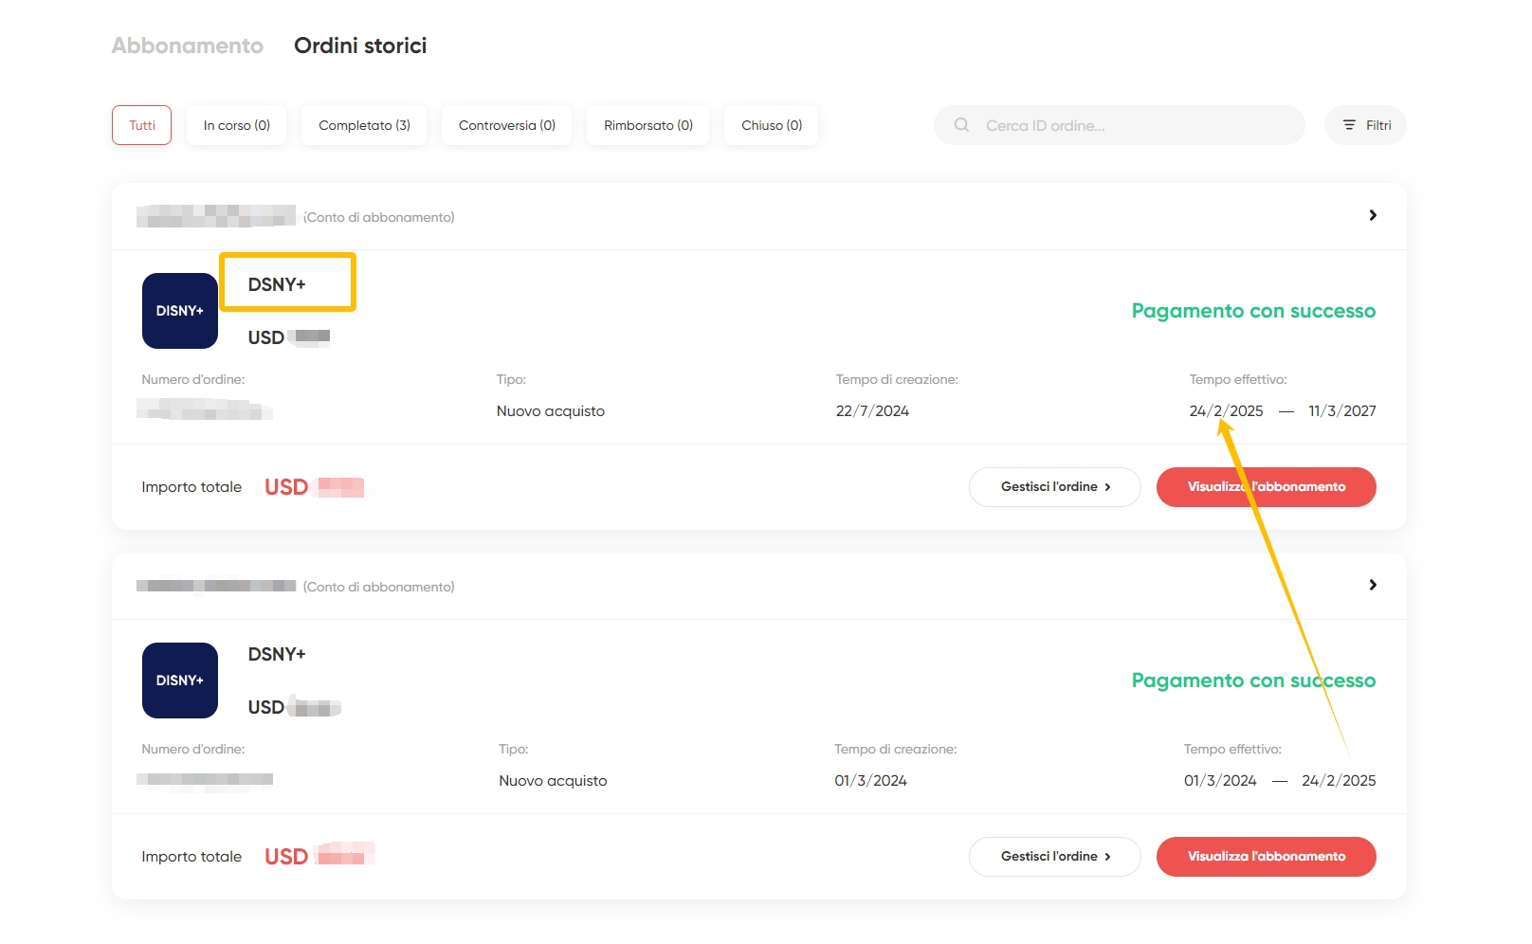Image resolution: width=1532 pixels, height=944 pixels.
Task: Click second (Conto di abbonamento) label
Action: 379,587
